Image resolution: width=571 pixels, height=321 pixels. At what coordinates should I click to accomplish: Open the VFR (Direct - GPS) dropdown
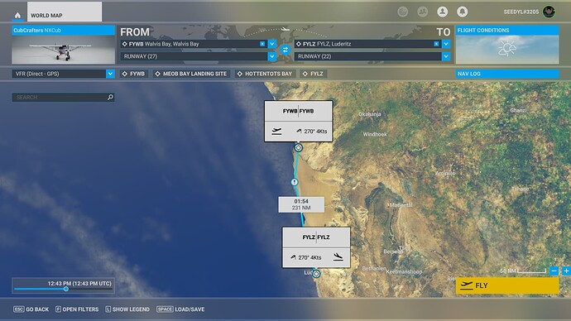(110, 74)
